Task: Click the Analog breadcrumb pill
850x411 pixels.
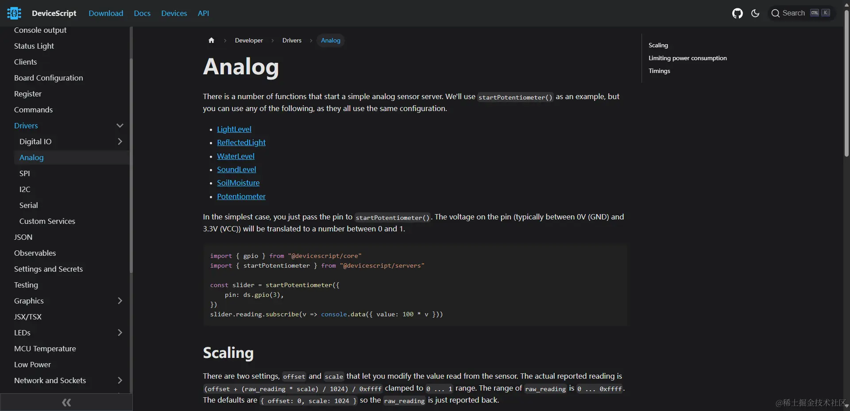Action: 331,40
